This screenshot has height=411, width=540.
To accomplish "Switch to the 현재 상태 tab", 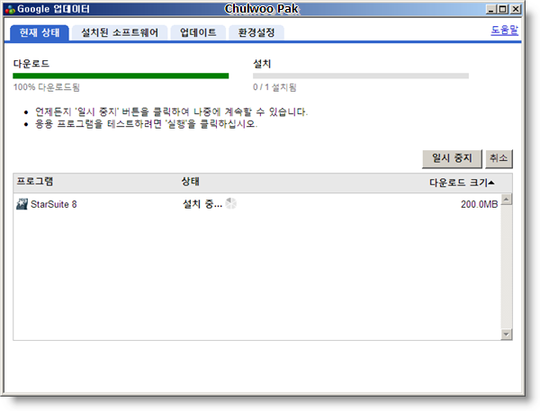I will [40, 32].
